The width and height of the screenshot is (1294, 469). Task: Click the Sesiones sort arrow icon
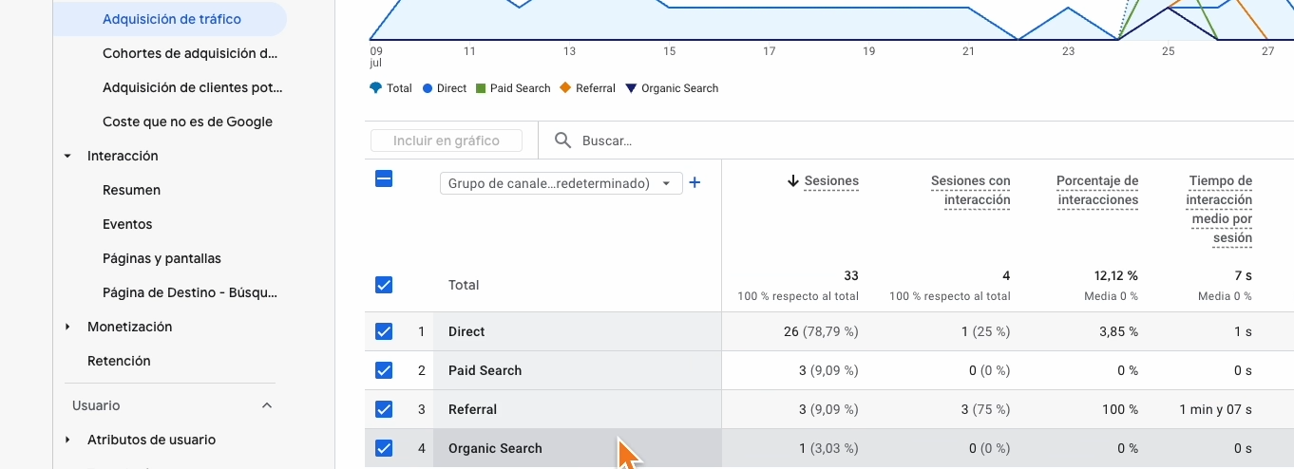[x=793, y=181]
